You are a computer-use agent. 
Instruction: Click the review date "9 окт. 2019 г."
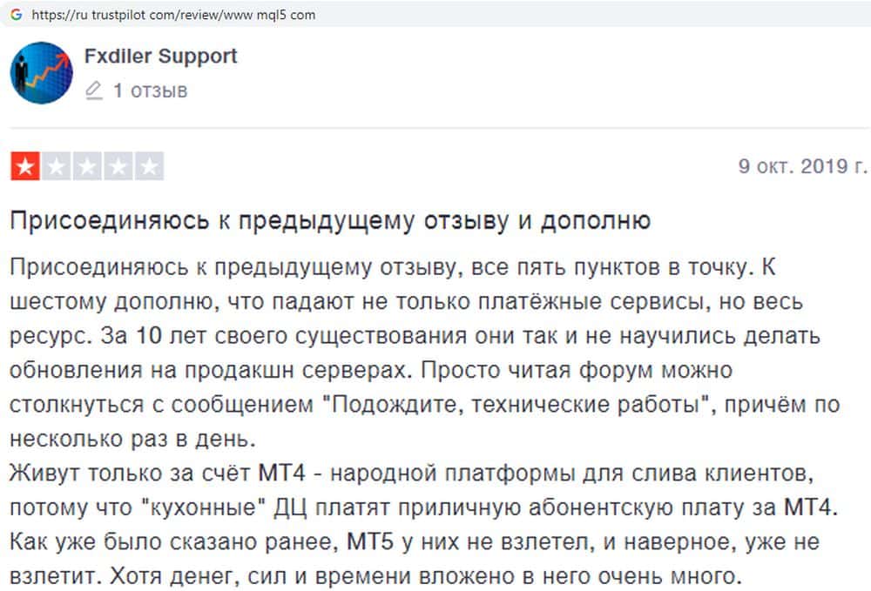coord(802,166)
